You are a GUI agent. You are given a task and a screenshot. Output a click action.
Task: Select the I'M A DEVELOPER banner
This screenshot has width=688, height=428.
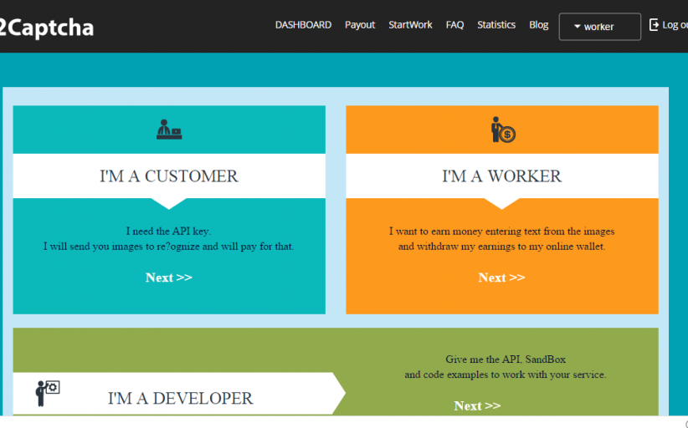(180, 399)
